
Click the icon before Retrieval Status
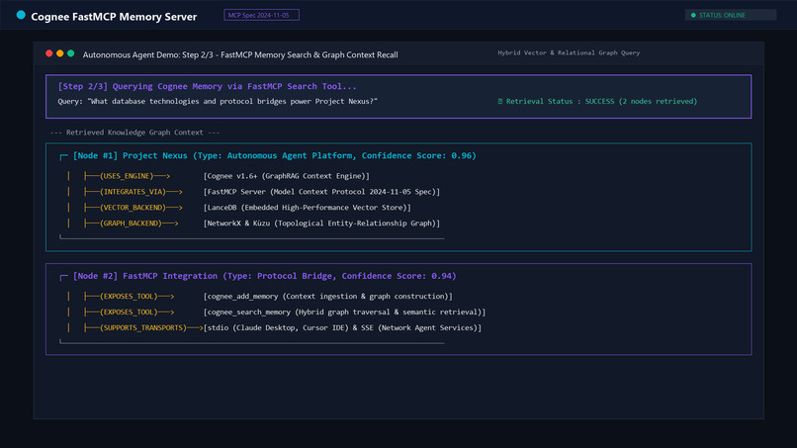point(500,101)
